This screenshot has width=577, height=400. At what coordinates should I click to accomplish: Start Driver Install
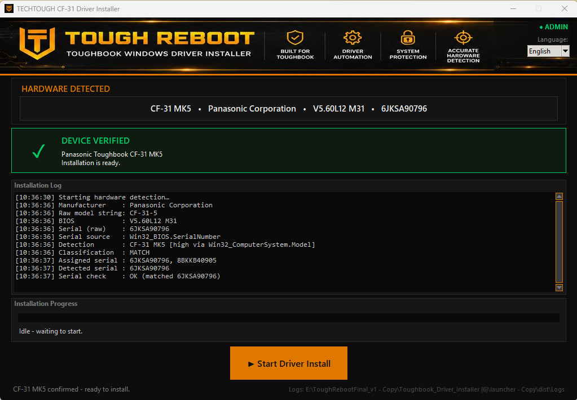(x=289, y=363)
